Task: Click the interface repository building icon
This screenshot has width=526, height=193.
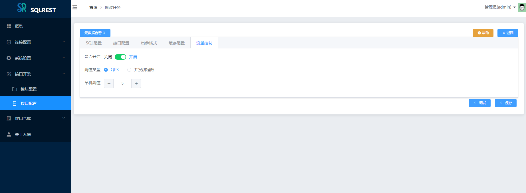Action: [9, 118]
